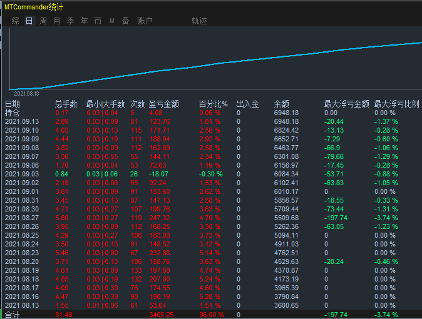Click the 3405.25 total profit value
Viewport: 422px width, 319px height.
161,315
